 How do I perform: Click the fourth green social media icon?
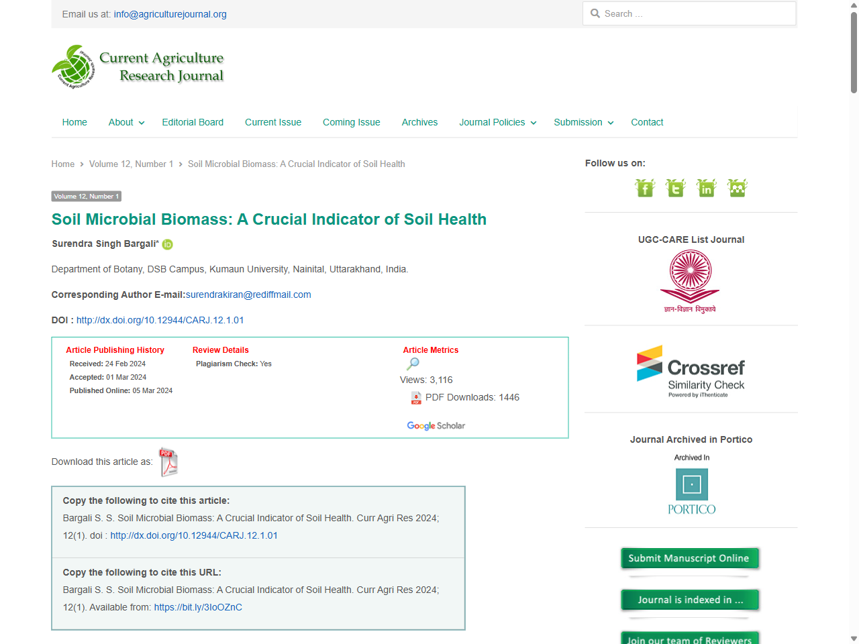coord(737,188)
